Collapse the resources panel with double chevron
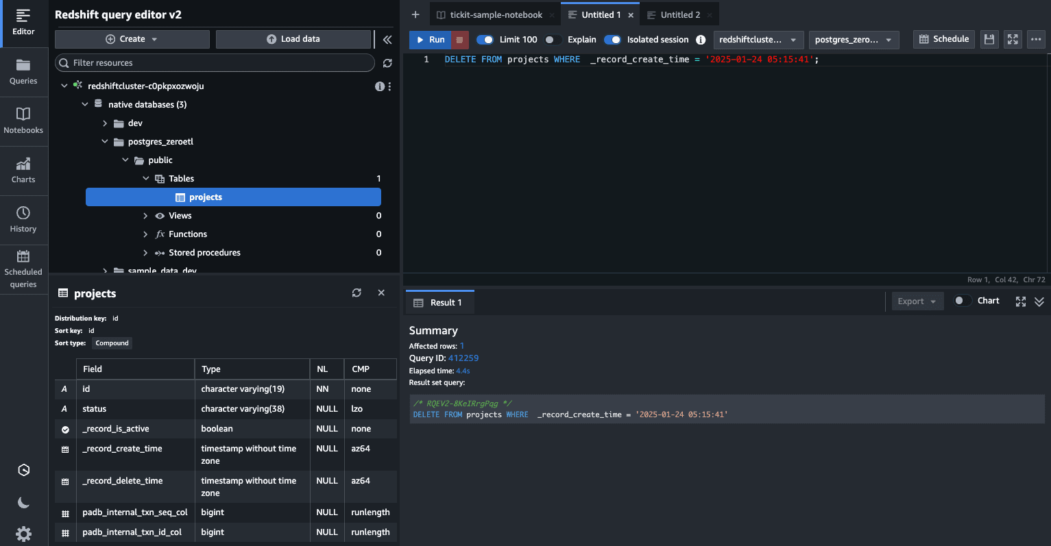The height and width of the screenshot is (546, 1051). [387, 40]
